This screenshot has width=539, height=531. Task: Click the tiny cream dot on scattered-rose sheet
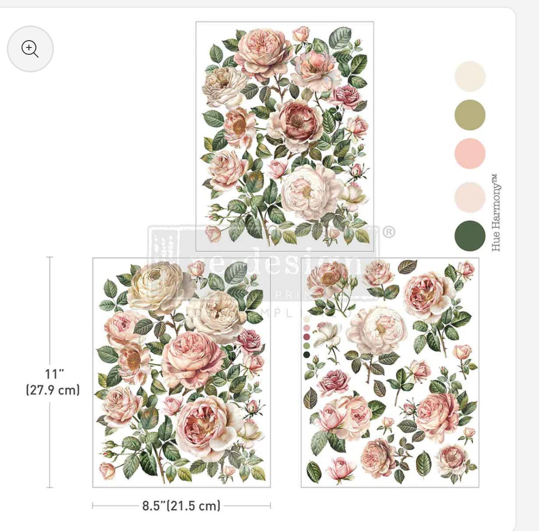[x=306, y=319]
